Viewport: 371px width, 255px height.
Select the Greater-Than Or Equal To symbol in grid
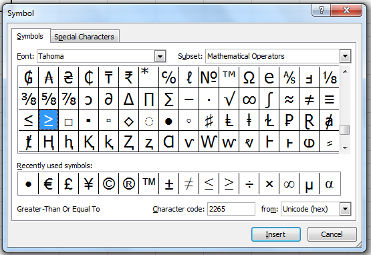coord(49,119)
